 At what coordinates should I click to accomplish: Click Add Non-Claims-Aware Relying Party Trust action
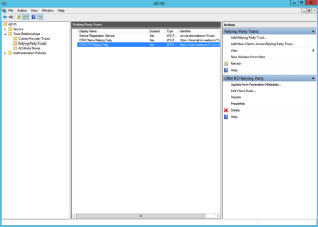click(x=262, y=44)
